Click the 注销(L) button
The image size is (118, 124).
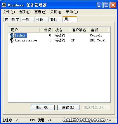tap(68, 107)
